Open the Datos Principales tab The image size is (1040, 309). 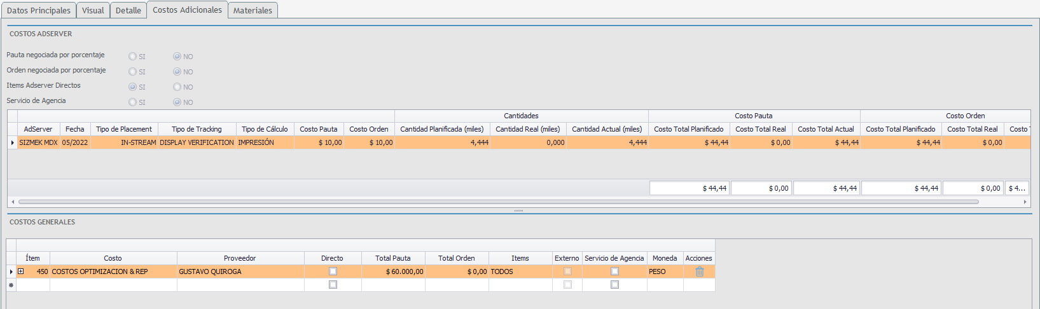(x=38, y=10)
